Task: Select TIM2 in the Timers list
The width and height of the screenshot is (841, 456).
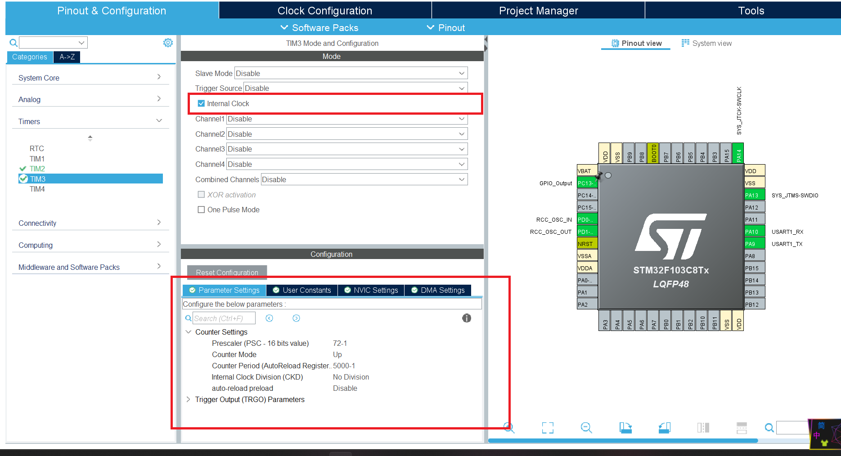Action: click(x=37, y=169)
